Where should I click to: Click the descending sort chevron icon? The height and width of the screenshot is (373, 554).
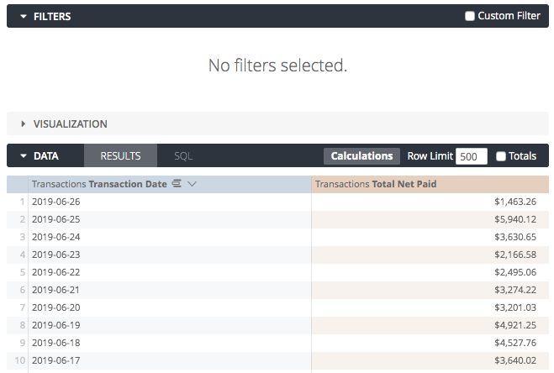point(193,184)
